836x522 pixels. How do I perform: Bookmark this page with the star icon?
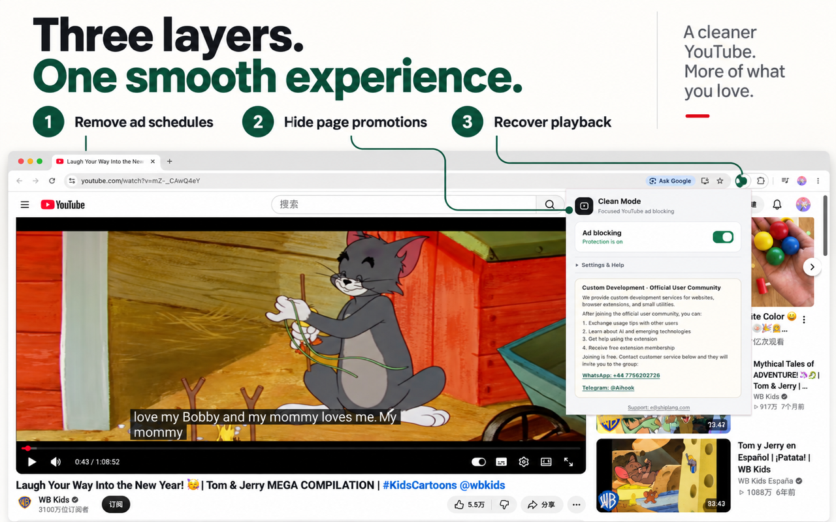pyautogui.click(x=720, y=181)
